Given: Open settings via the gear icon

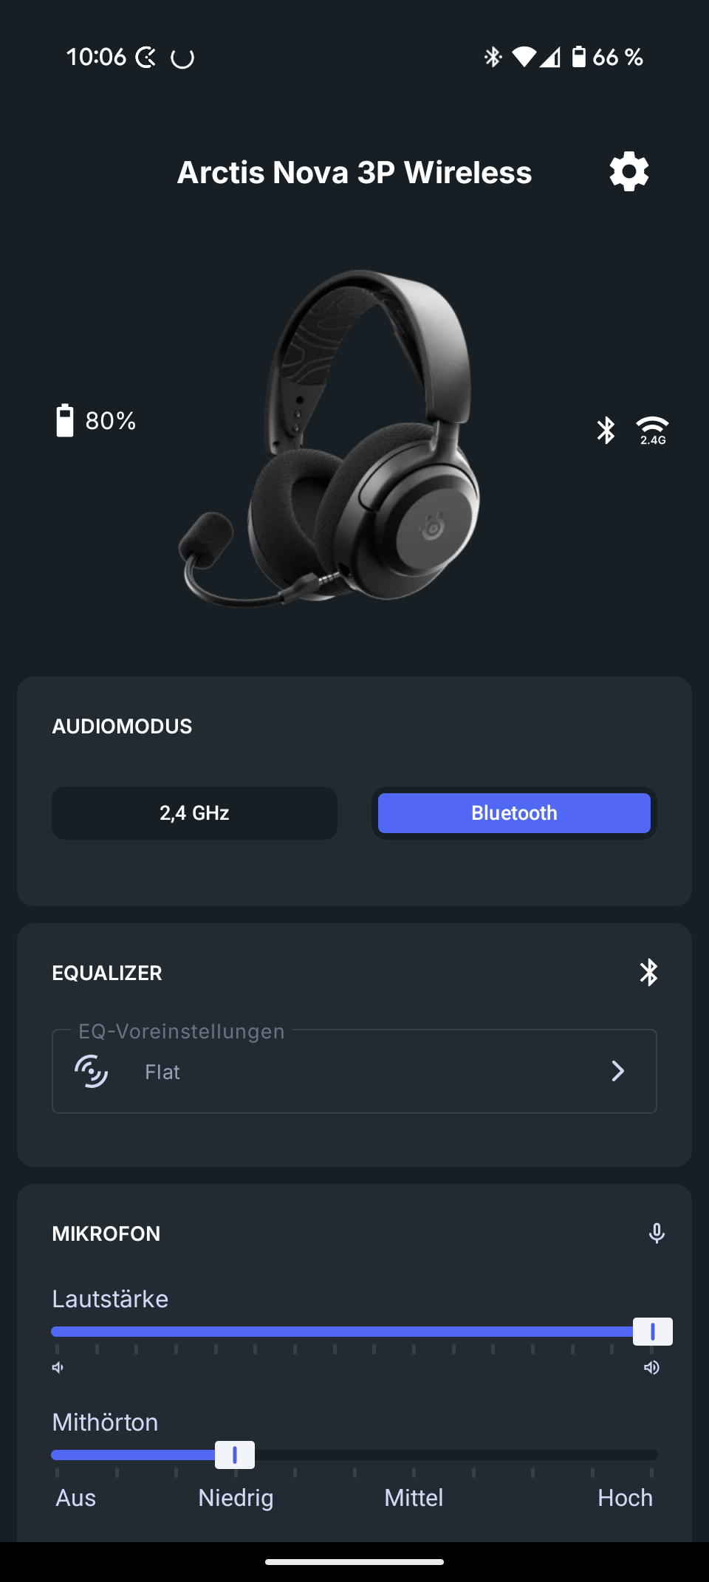Looking at the screenshot, I should click(629, 172).
